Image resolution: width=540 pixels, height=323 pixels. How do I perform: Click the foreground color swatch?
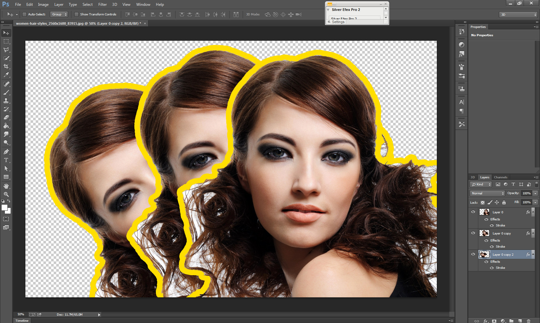pyautogui.click(x=4, y=208)
